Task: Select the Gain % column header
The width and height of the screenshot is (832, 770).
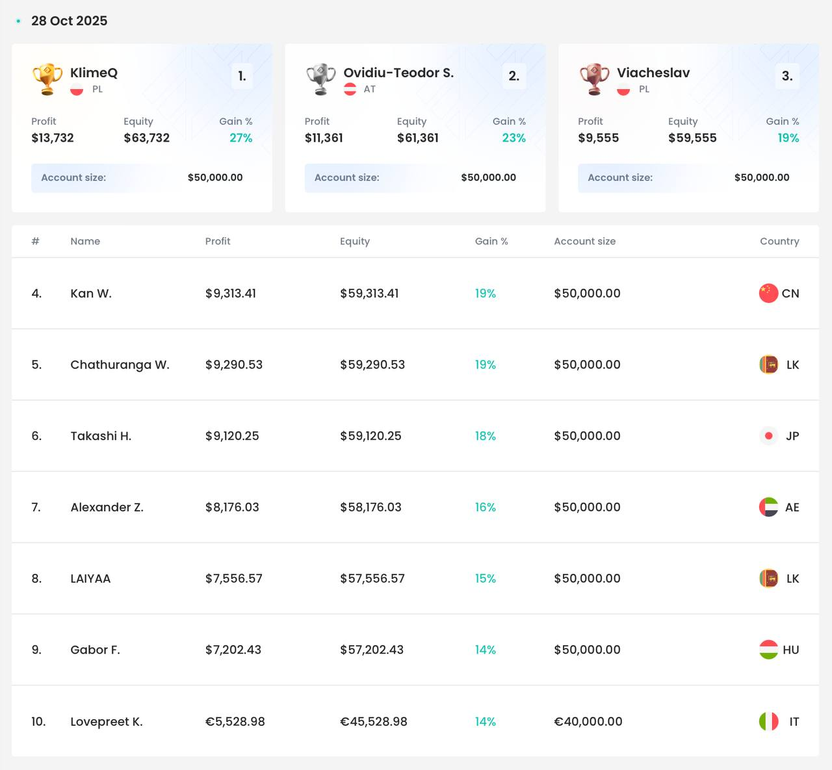Action: click(x=491, y=241)
